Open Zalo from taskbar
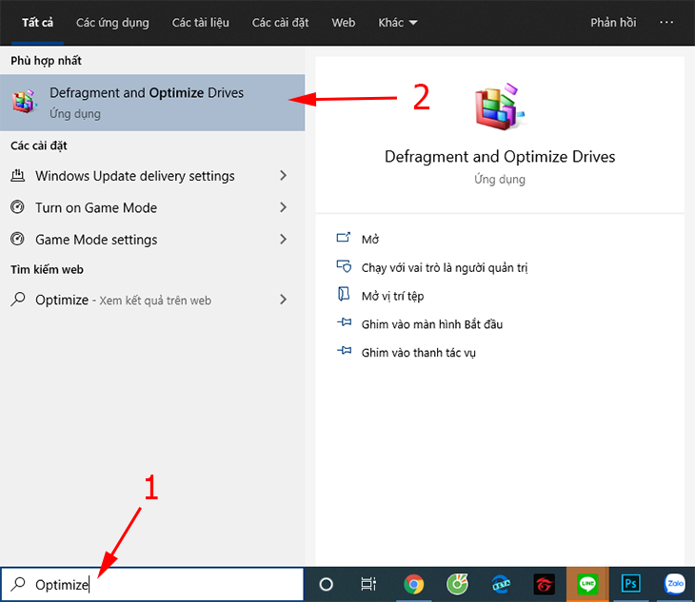This screenshot has height=602, width=695. tap(674, 584)
